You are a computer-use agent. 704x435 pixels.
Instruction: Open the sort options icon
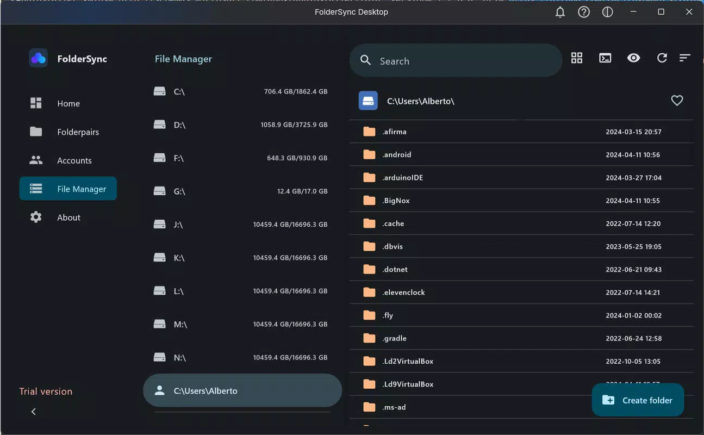pos(685,58)
